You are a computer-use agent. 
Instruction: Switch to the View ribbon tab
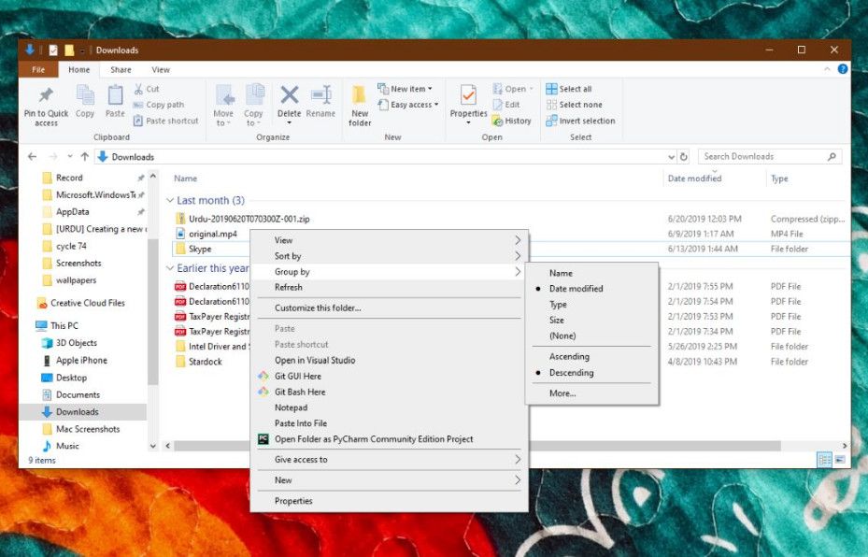[x=161, y=70]
